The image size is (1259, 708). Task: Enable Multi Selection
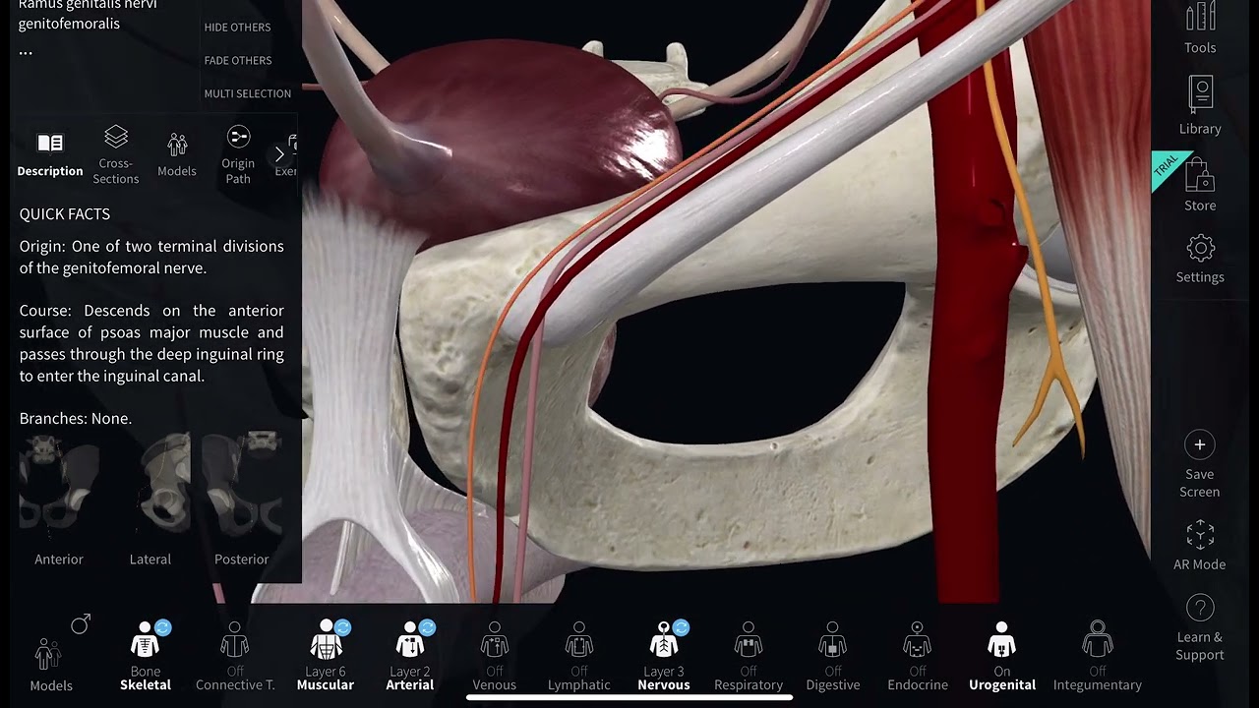coord(248,94)
